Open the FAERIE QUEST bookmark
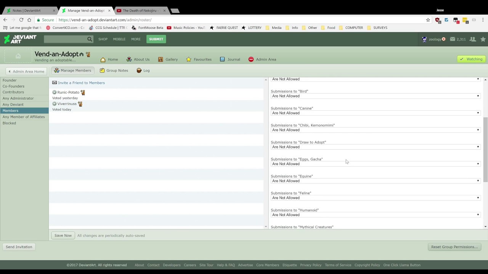The width and height of the screenshot is (488, 274). pos(224,27)
